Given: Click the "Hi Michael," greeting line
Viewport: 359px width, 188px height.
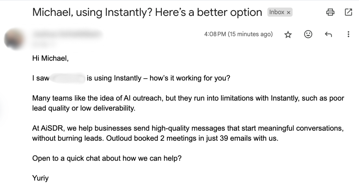Looking at the screenshot, I should pyautogui.click(x=50, y=58).
